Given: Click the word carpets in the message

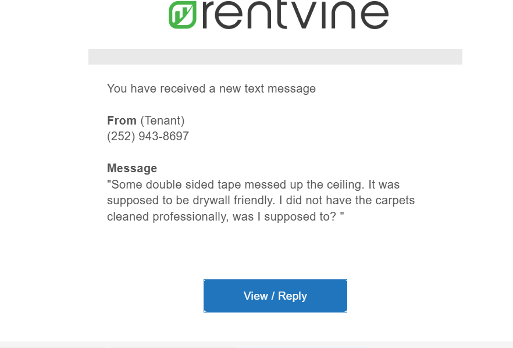Looking at the screenshot, I should tap(395, 200).
